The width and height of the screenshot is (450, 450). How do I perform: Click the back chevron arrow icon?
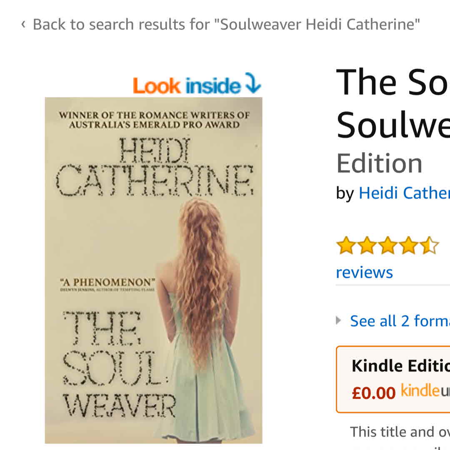click(23, 25)
